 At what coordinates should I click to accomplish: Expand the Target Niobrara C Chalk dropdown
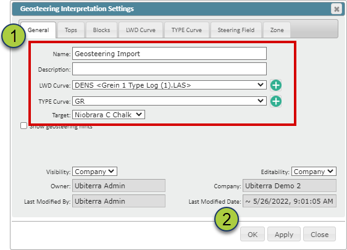pos(109,115)
